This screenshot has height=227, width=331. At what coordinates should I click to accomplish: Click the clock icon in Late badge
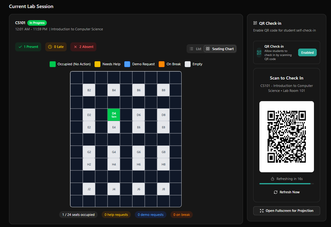coord(50,47)
